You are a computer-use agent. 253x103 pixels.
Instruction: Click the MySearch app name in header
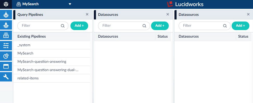point(30,4)
